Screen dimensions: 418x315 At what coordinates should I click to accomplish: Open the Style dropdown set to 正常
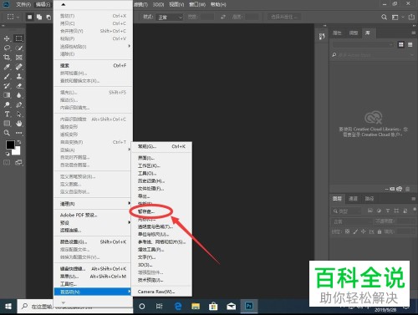click(x=170, y=18)
